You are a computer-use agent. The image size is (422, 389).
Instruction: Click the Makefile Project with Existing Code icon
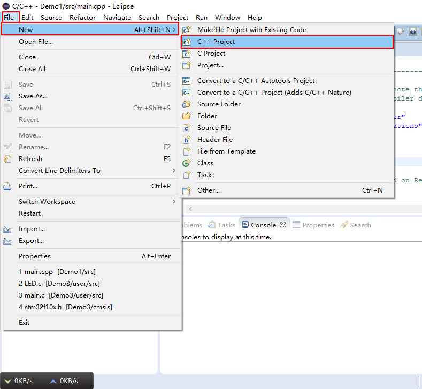click(186, 30)
